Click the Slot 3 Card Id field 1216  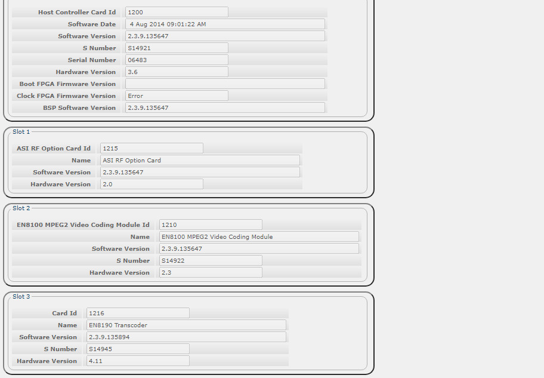point(138,313)
